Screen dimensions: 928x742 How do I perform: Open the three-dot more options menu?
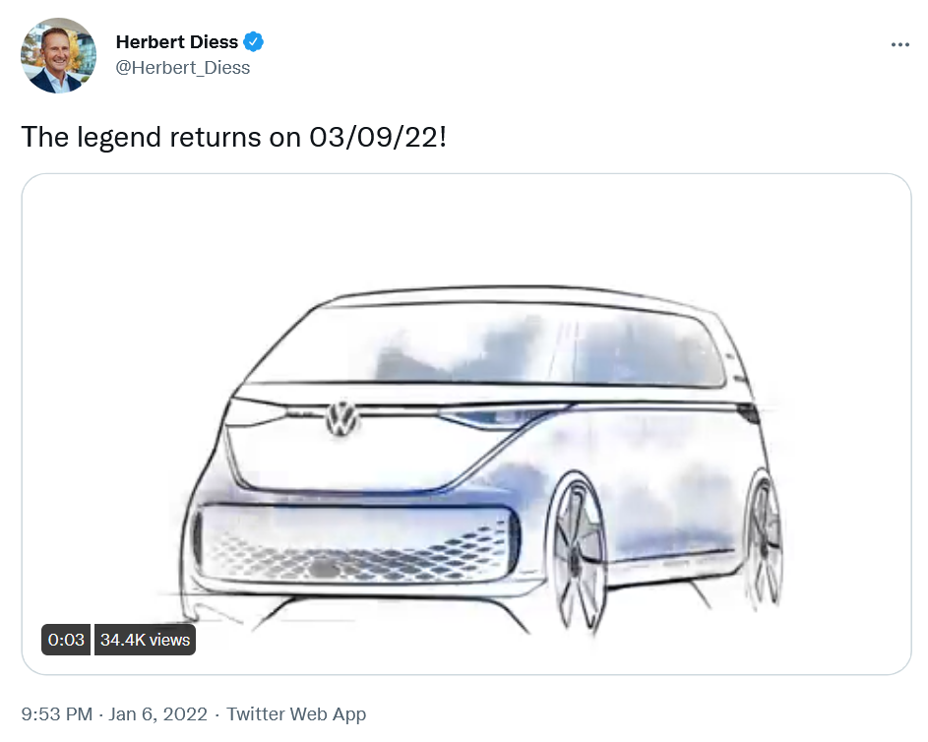point(899,44)
